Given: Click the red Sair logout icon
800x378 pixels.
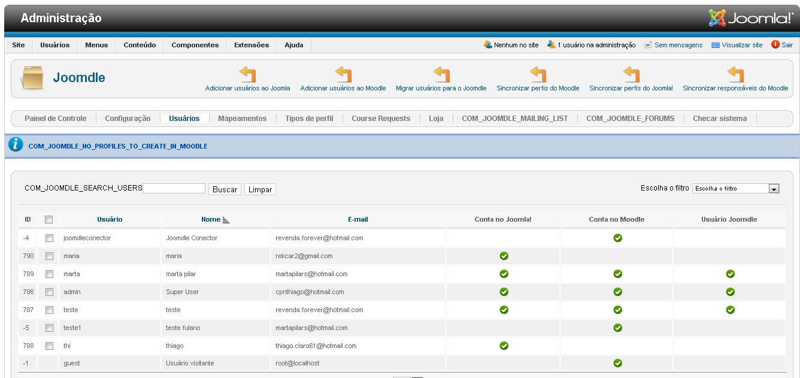Looking at the screenshot, I should pyautogui.click(x=775, y=44).
